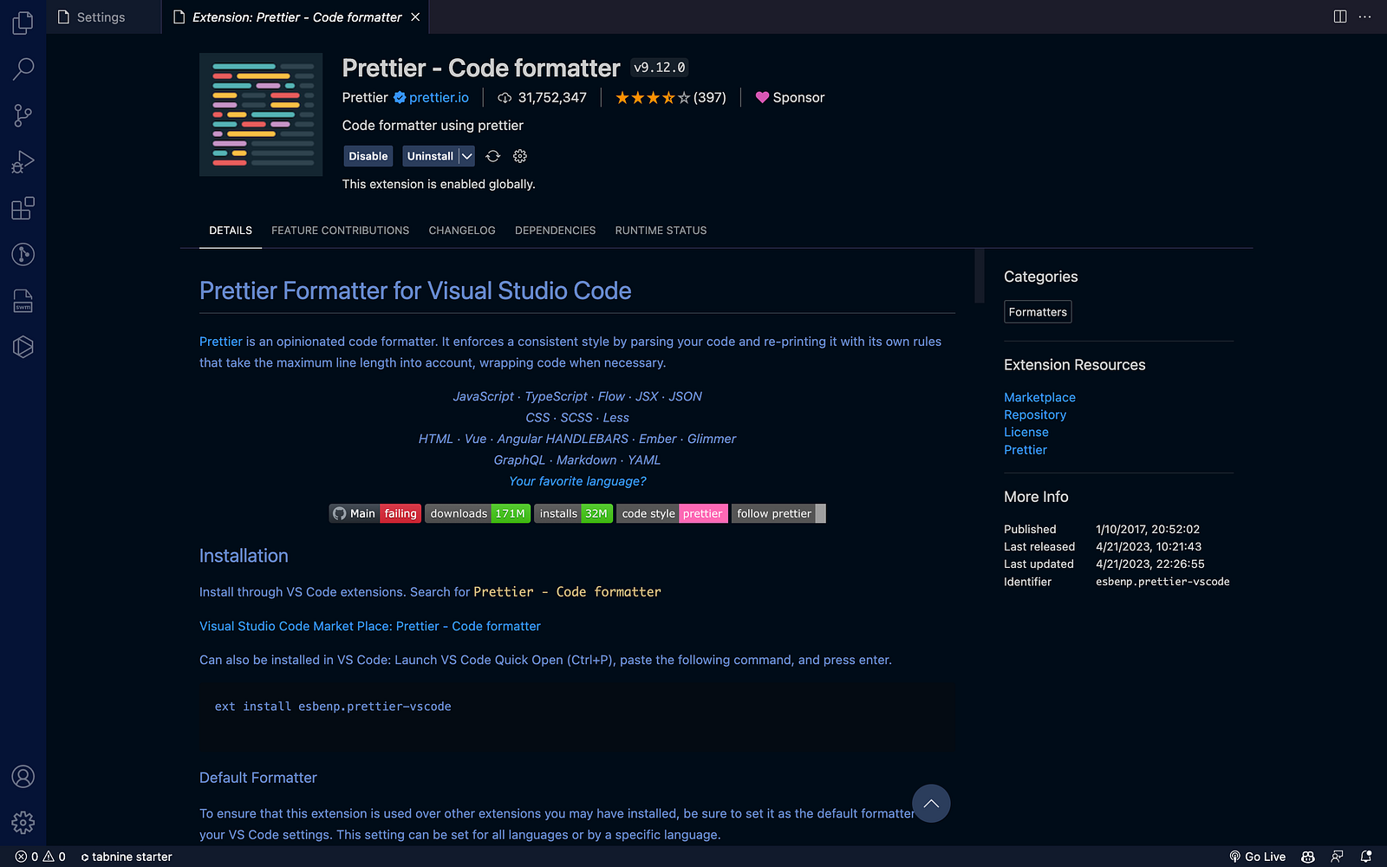
Task: Open the Manage gear in activity bar
Action: point(23,822)
